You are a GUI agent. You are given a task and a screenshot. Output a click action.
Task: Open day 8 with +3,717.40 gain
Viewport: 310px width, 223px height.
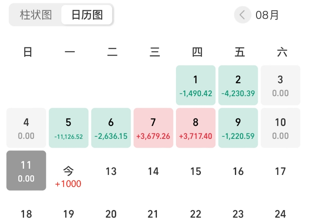pos(196,128)
